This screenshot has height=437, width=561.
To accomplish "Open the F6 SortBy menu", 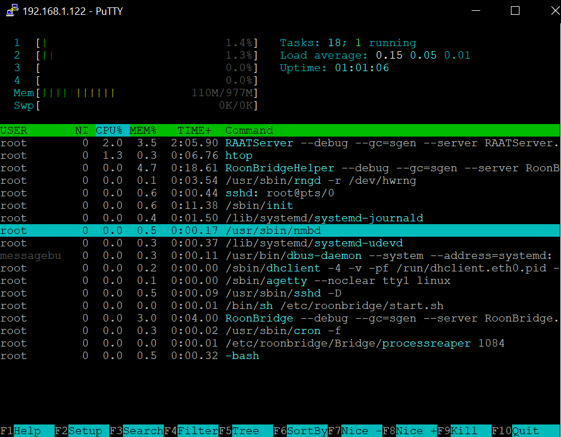I will point(300,431).
